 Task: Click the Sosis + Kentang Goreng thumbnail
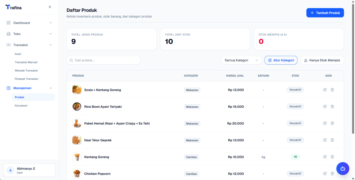pyautogui.click(x=77, y=90)
